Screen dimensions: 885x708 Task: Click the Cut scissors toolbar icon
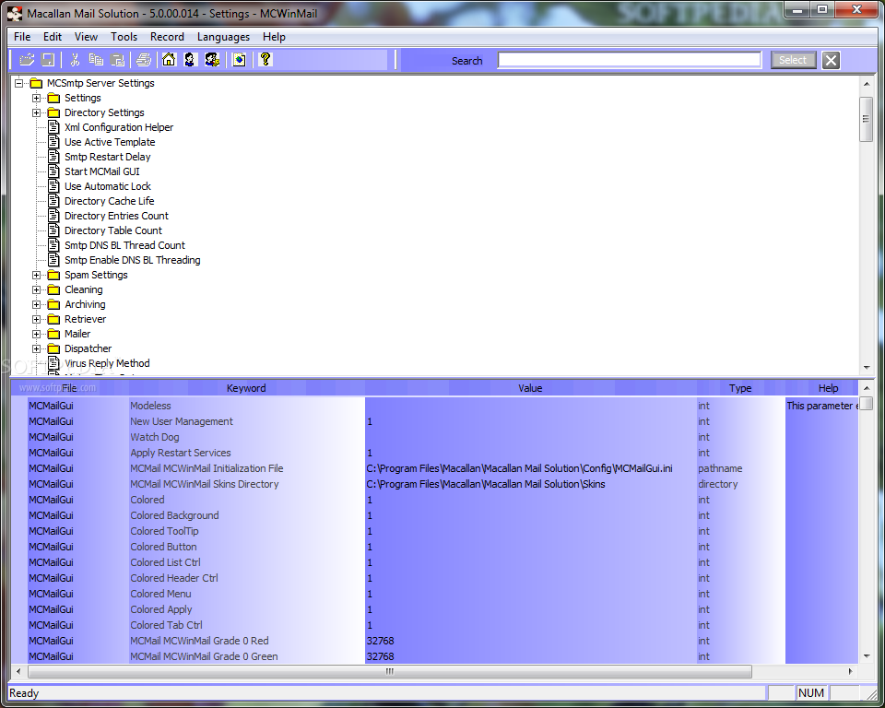pos(75,59)
